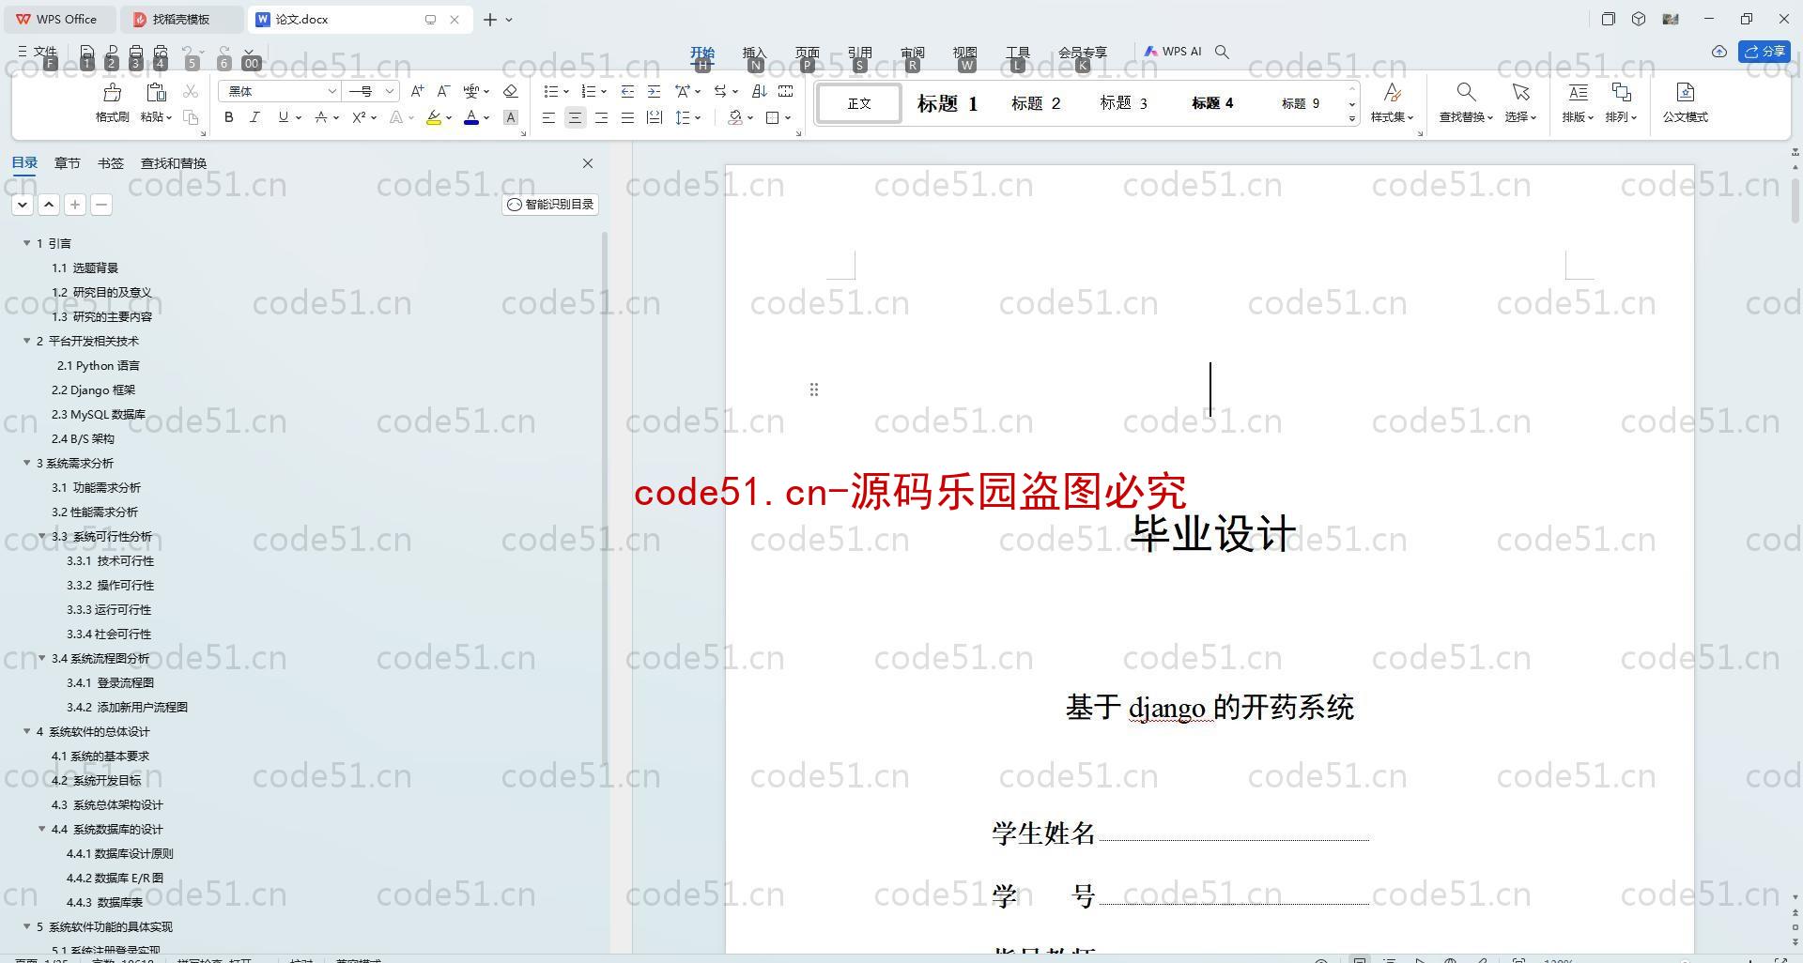Click the increase indent icon

(x=654, y=91)
